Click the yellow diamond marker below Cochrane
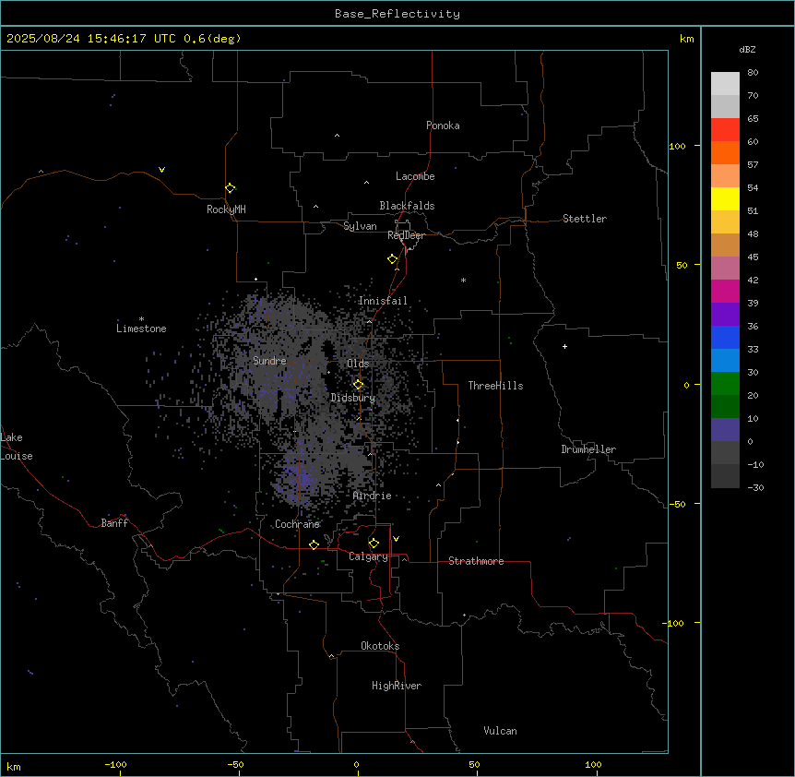The height and width of the screenshot is (777, 795). click(x=314, y=544)
